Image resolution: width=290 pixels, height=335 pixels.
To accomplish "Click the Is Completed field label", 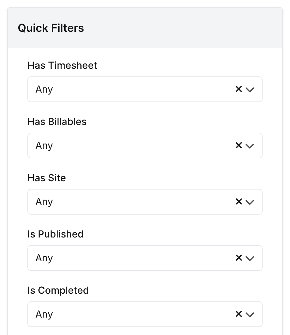I will pyautogui.click(x=58, y=290).
